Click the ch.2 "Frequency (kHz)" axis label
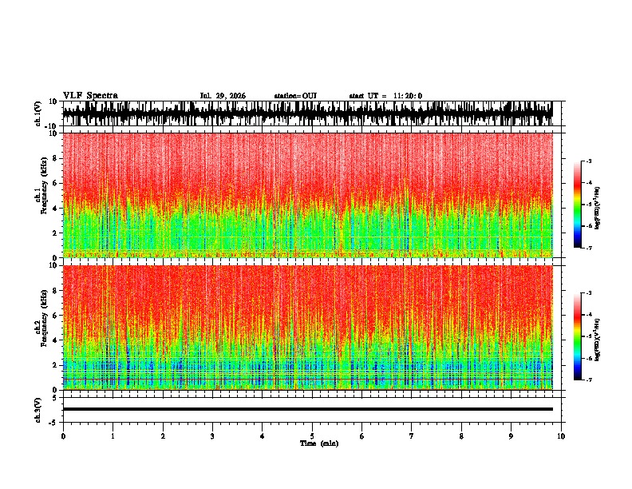Viewport: 632px width, 489px height. click(44, 318)
